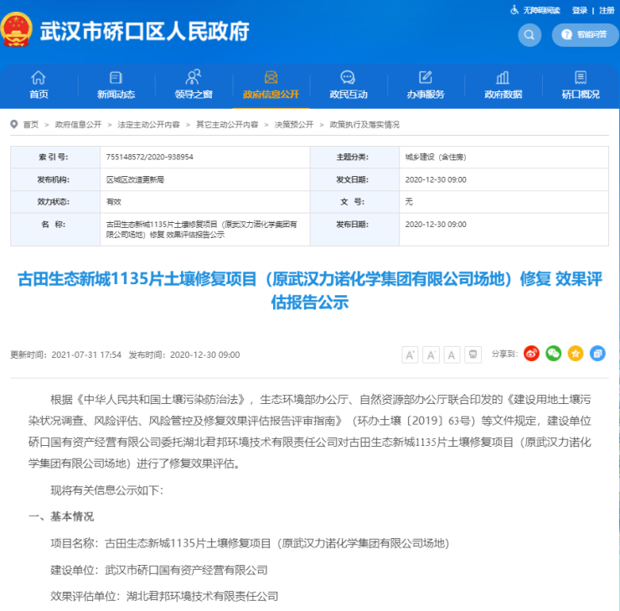Open the 政民互动 navigation tab

(349, 85)
